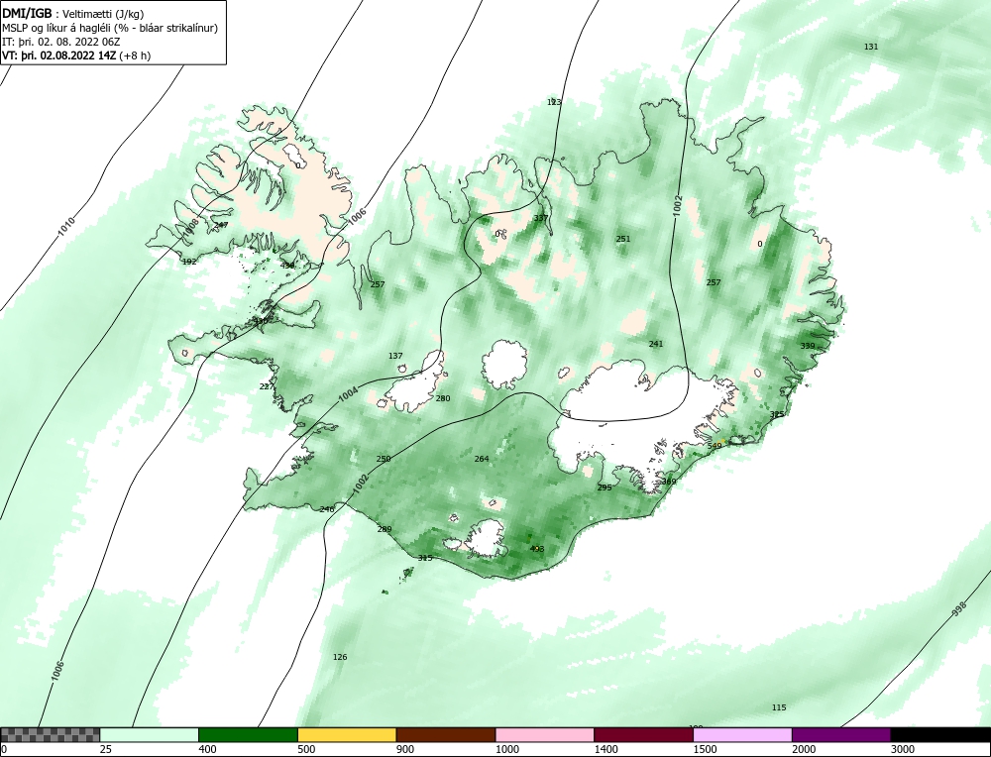This screenshot has height=757, width=991.
Task: Click the map value '264'
Action: [x=482, y=459]
